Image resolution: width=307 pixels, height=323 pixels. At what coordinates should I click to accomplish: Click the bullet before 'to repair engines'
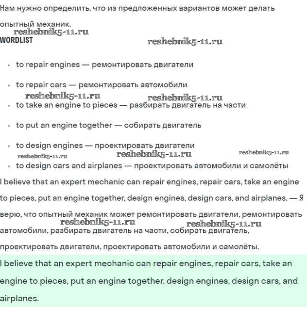(9, 65)
